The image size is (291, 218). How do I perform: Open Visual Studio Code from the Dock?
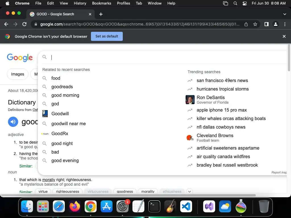pos(186,206)
